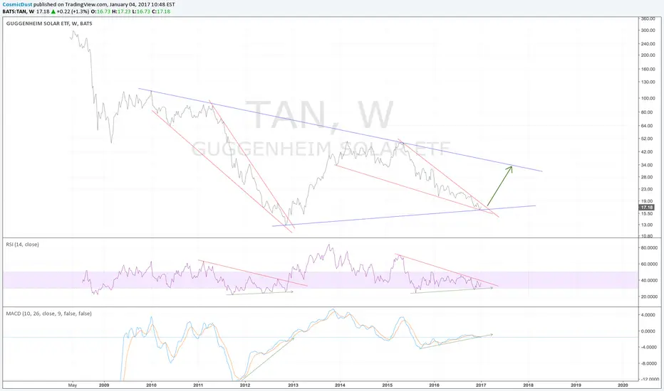The width and height of the screenshot is (664, 391).
Task: Click the 60.0000 RSI axis label
Action: (x=650, y=264)
